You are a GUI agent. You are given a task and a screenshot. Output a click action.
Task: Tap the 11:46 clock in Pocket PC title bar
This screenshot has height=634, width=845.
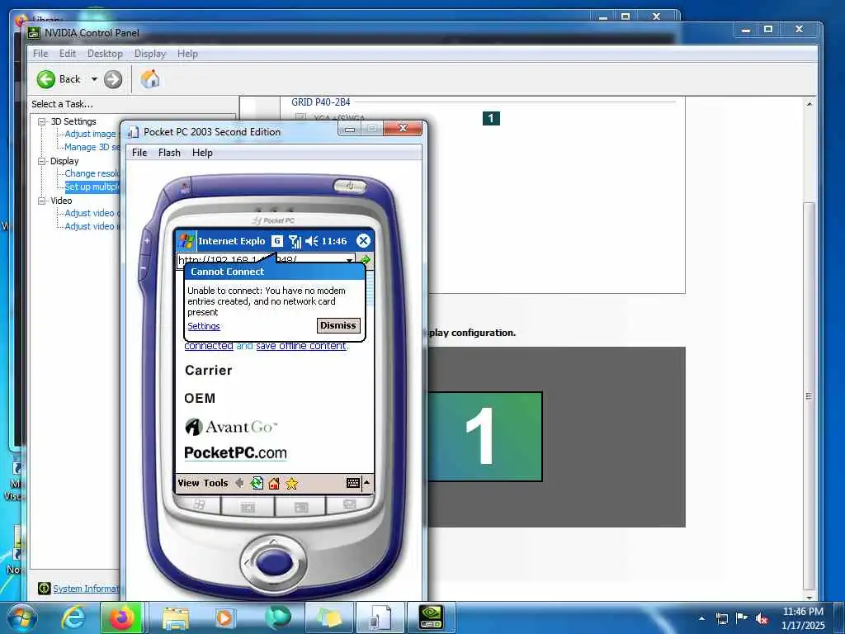pos(334,241)
